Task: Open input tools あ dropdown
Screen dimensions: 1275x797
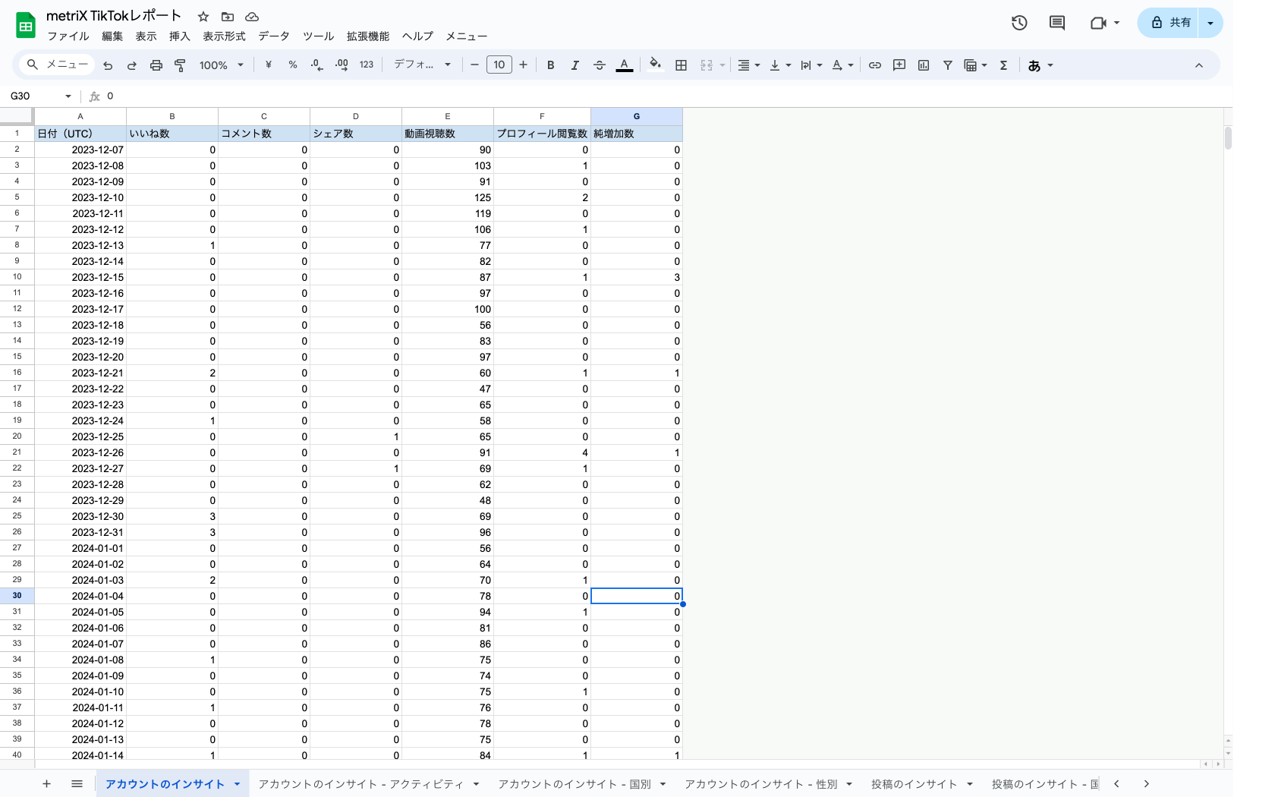Action: [x=1040, y=65]
